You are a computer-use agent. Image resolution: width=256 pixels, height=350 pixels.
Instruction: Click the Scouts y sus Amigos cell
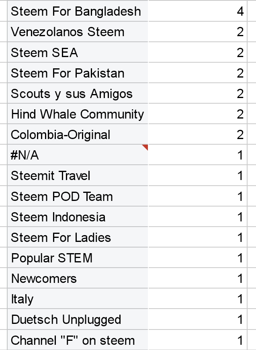76,94
